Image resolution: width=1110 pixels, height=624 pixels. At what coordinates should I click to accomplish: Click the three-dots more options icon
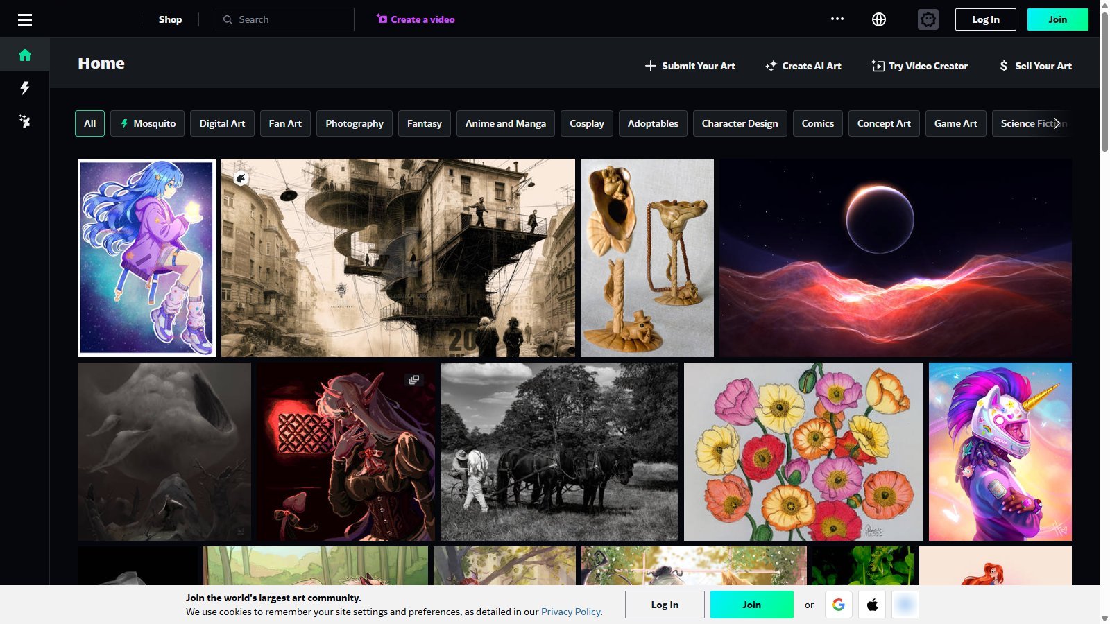point(837,19)
